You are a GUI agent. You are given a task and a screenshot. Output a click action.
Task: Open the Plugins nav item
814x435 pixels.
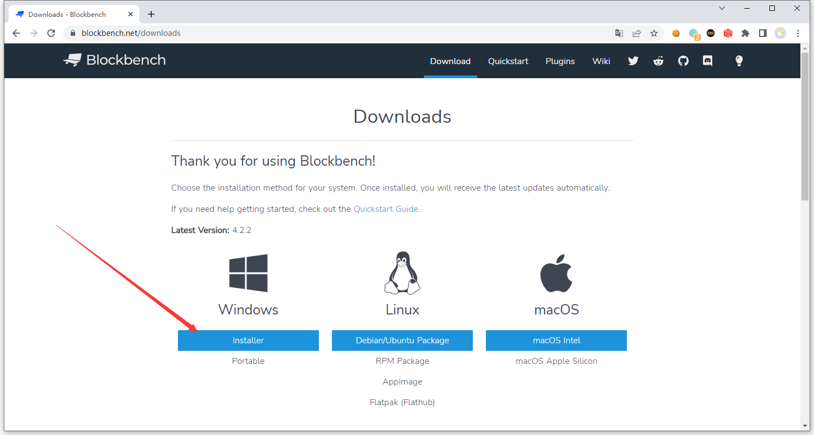click(x=560, y=61)
